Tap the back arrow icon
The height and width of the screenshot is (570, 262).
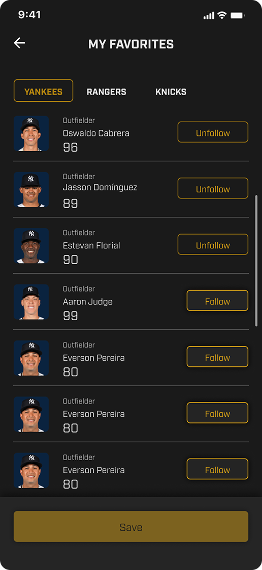pos(20,43)
